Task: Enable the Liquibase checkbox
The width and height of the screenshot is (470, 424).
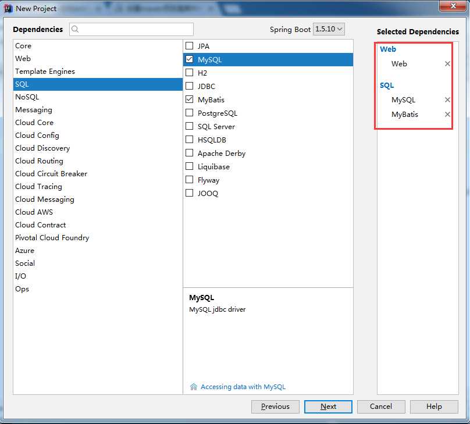Action: (189, 166)
